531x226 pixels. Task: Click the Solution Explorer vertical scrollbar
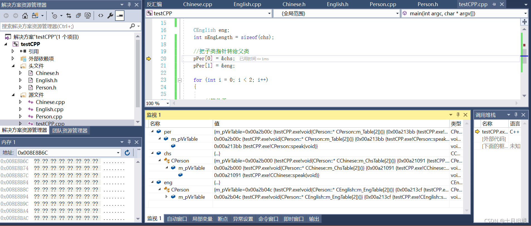[138, 74]
